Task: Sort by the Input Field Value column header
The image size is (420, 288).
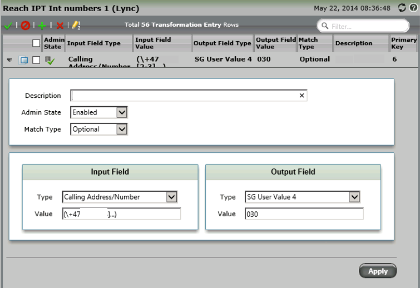Action: pyautogui.click(x=162, y=43)
